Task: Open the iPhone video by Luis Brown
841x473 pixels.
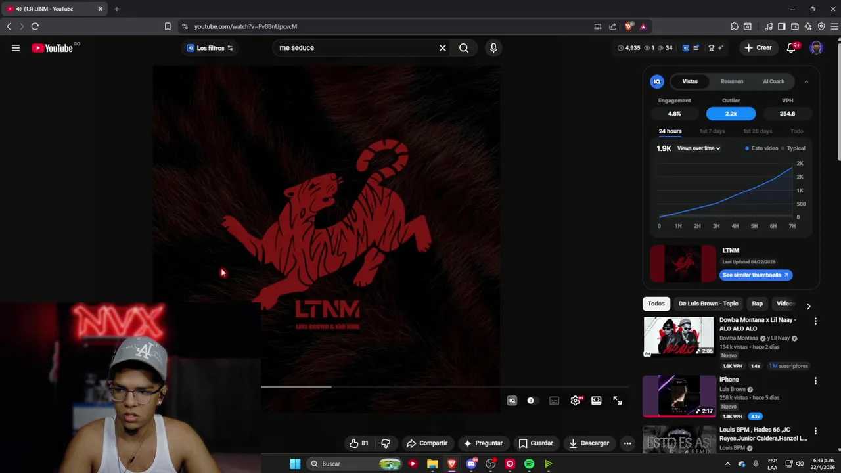Action: [x=679, y=396]
